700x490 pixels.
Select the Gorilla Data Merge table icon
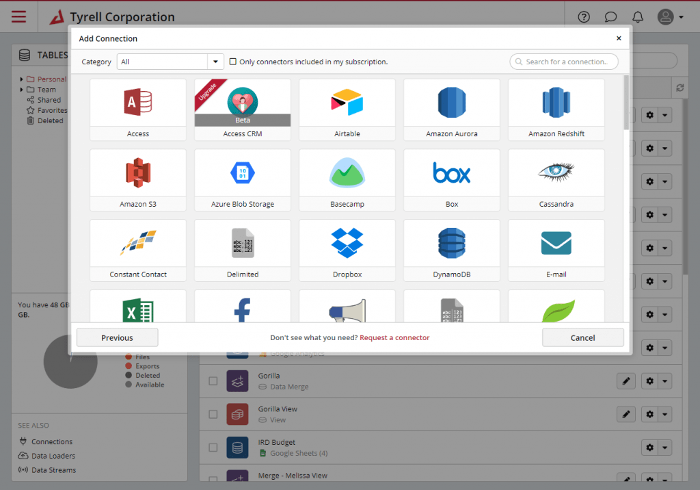[x=237, y=381]
